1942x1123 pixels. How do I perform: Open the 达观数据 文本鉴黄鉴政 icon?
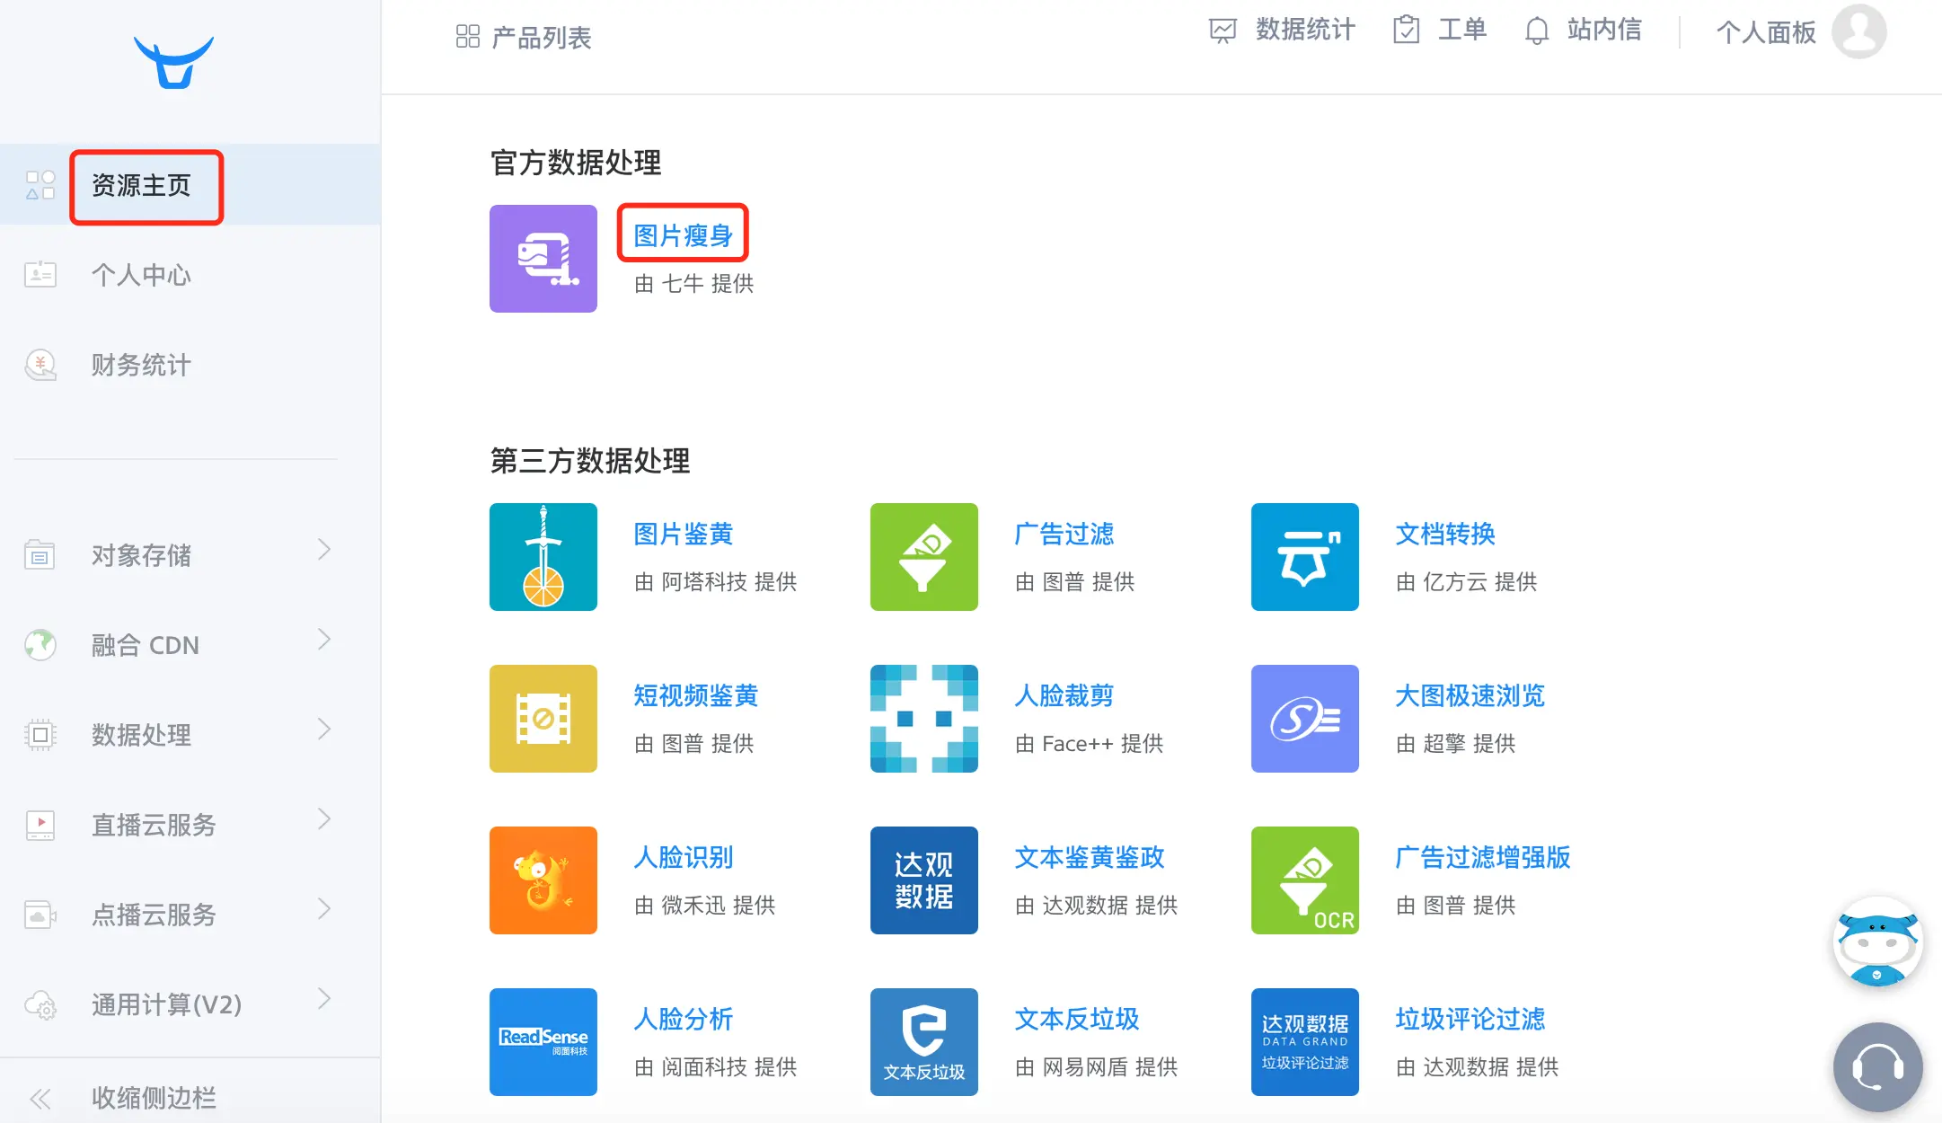(x=924, y=880)
